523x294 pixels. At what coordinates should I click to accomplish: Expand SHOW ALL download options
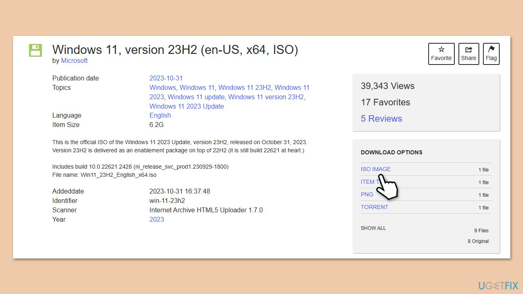373,228
